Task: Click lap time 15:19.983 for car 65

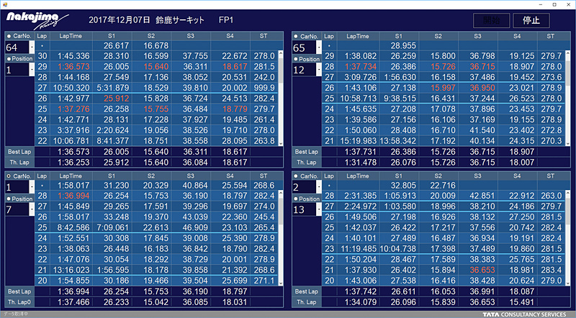Action: coord(358,140)
